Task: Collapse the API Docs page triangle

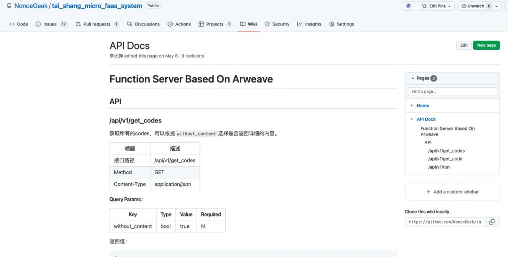Action: click(412, 119)
